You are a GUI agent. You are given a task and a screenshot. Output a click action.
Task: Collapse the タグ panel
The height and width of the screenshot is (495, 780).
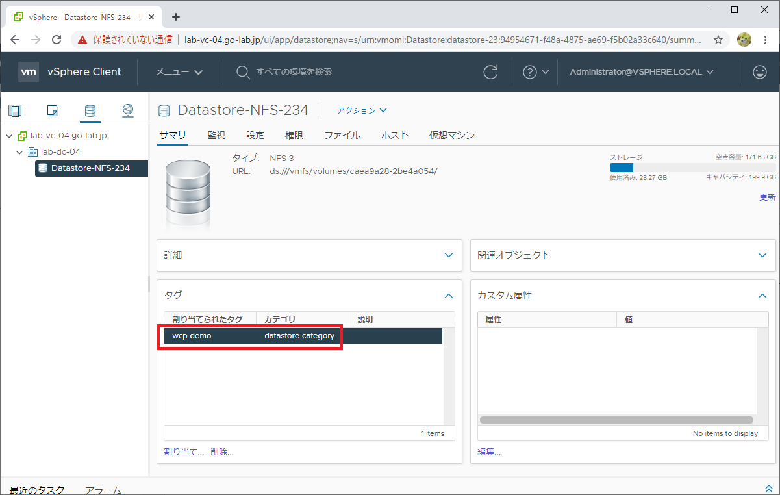449,296
